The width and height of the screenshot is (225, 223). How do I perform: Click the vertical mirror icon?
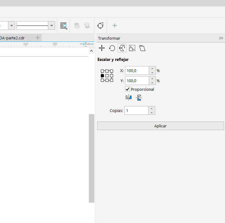tap(139, 98)
